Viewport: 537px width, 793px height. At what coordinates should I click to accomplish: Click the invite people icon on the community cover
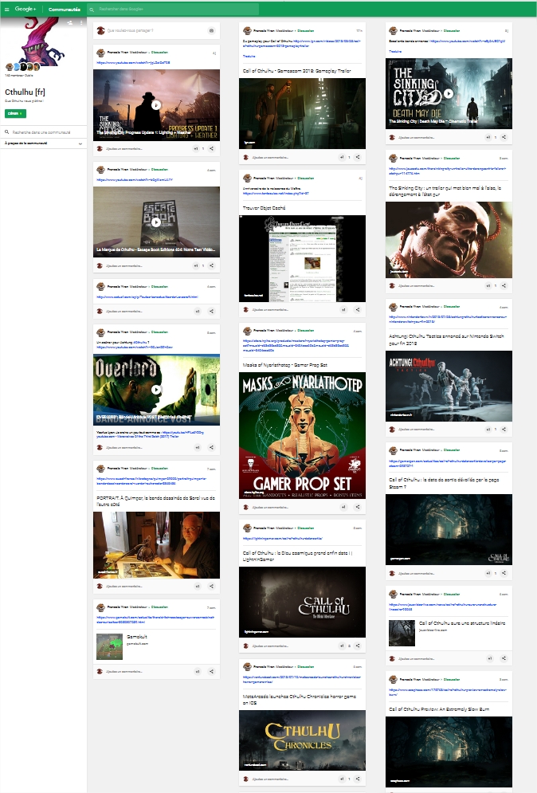click(x=70, y=23)
